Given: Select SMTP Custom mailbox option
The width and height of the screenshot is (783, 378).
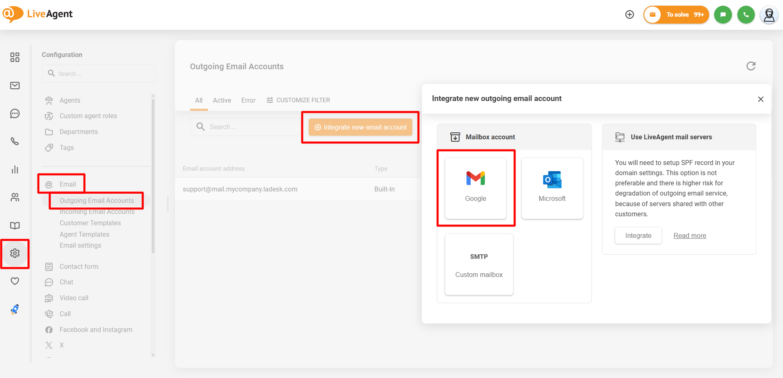Looking at the screenshot, I should (479, 264).
